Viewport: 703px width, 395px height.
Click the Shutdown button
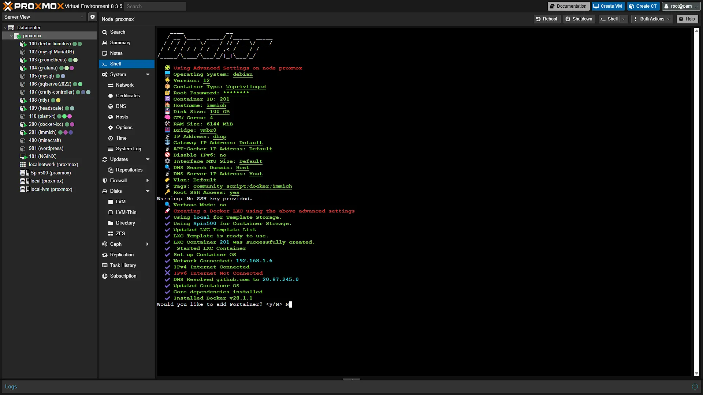click(579, 19)
